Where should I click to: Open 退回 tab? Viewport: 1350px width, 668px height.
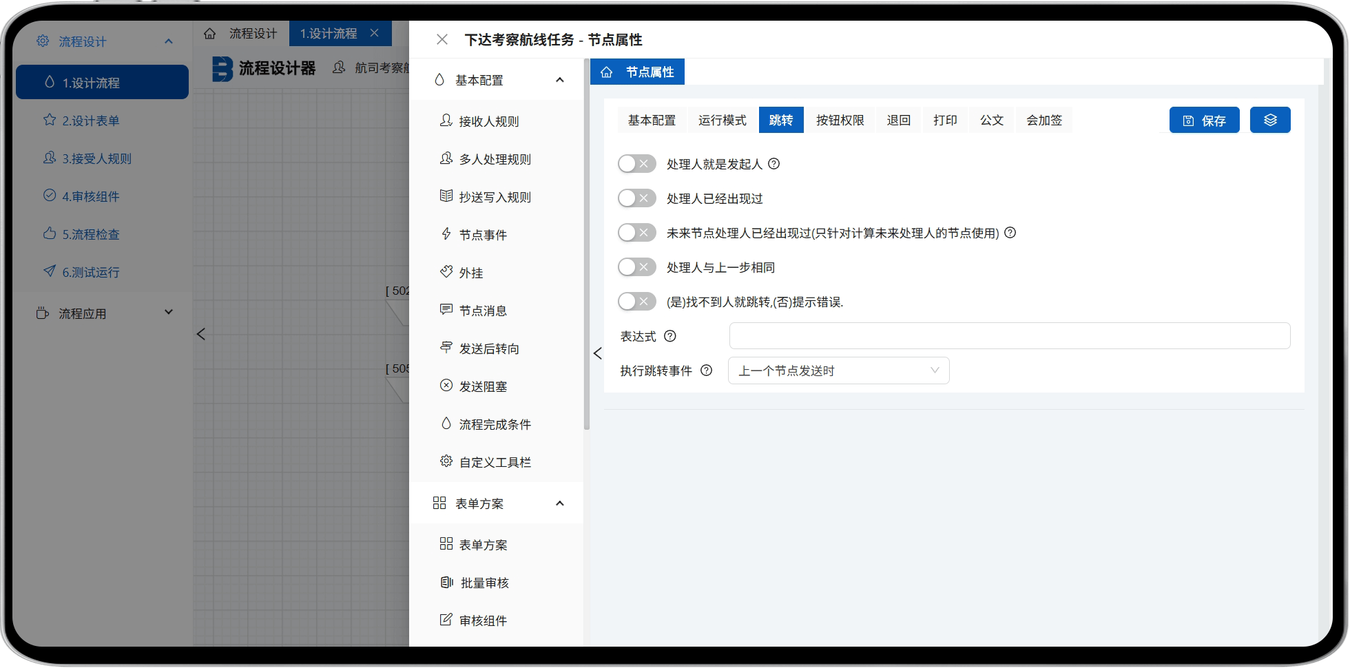898,120
